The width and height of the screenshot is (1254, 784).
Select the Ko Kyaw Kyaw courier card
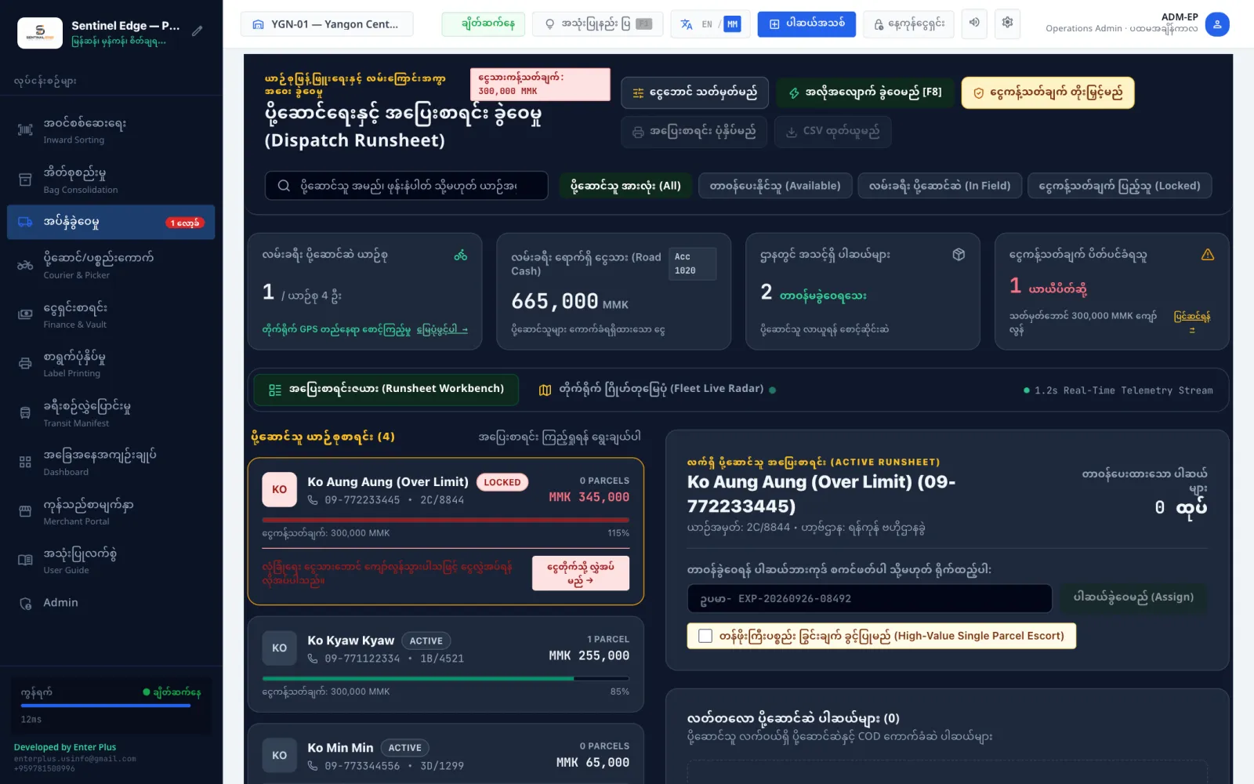(x=446, y=664)
